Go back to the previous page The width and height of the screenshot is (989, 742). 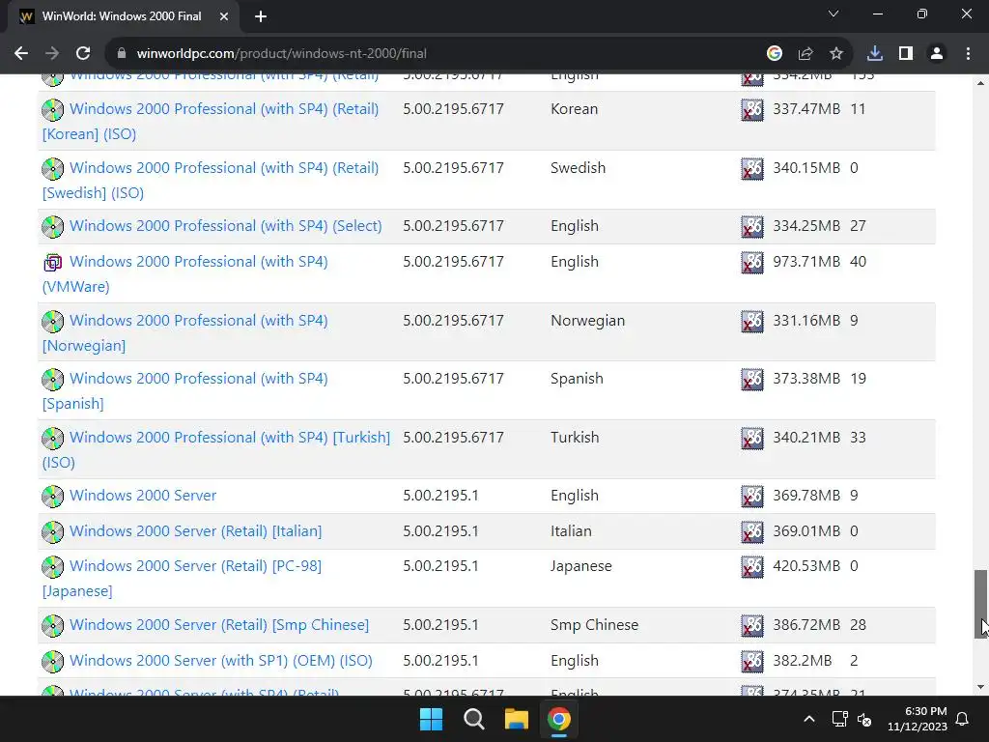tap(21, 54)
